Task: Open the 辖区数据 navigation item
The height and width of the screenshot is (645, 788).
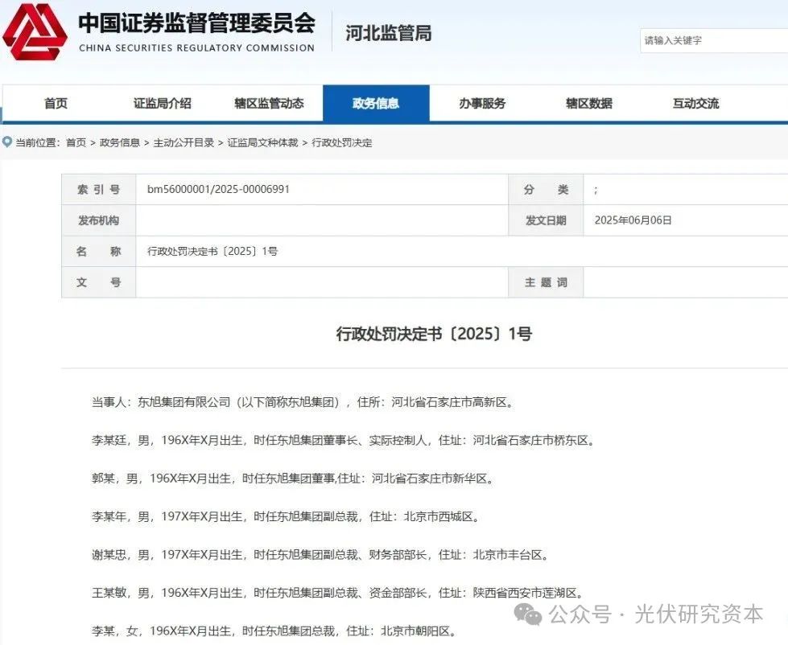Action: pyautogui.click(x=588, y=104)
